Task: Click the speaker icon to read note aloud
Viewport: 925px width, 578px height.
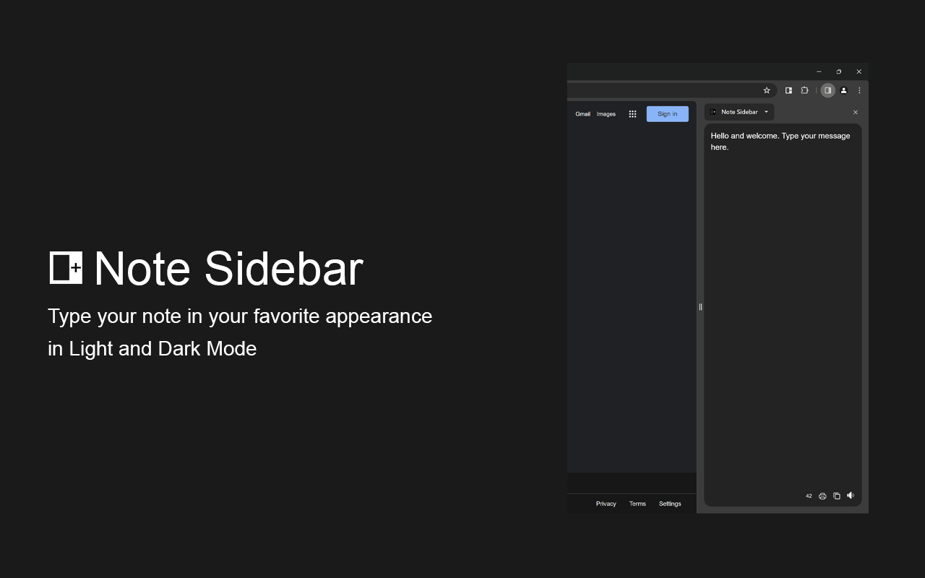Action: click(851, 496)
